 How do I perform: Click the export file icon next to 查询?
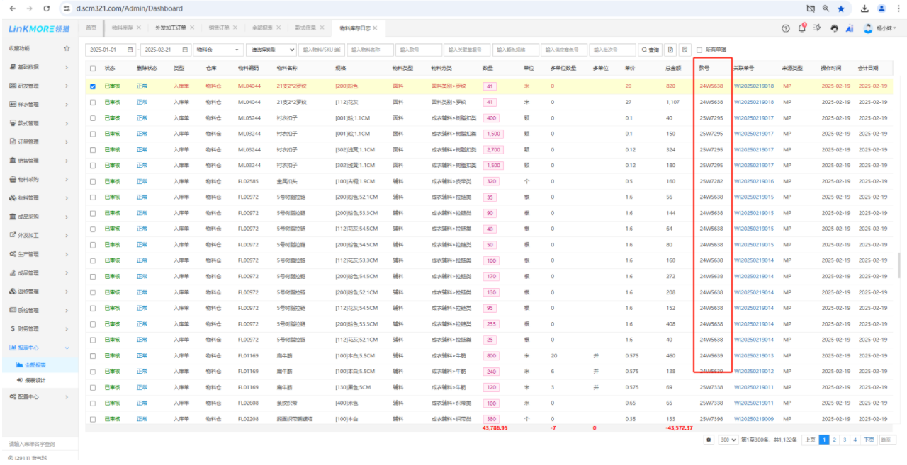pos(670,50)
